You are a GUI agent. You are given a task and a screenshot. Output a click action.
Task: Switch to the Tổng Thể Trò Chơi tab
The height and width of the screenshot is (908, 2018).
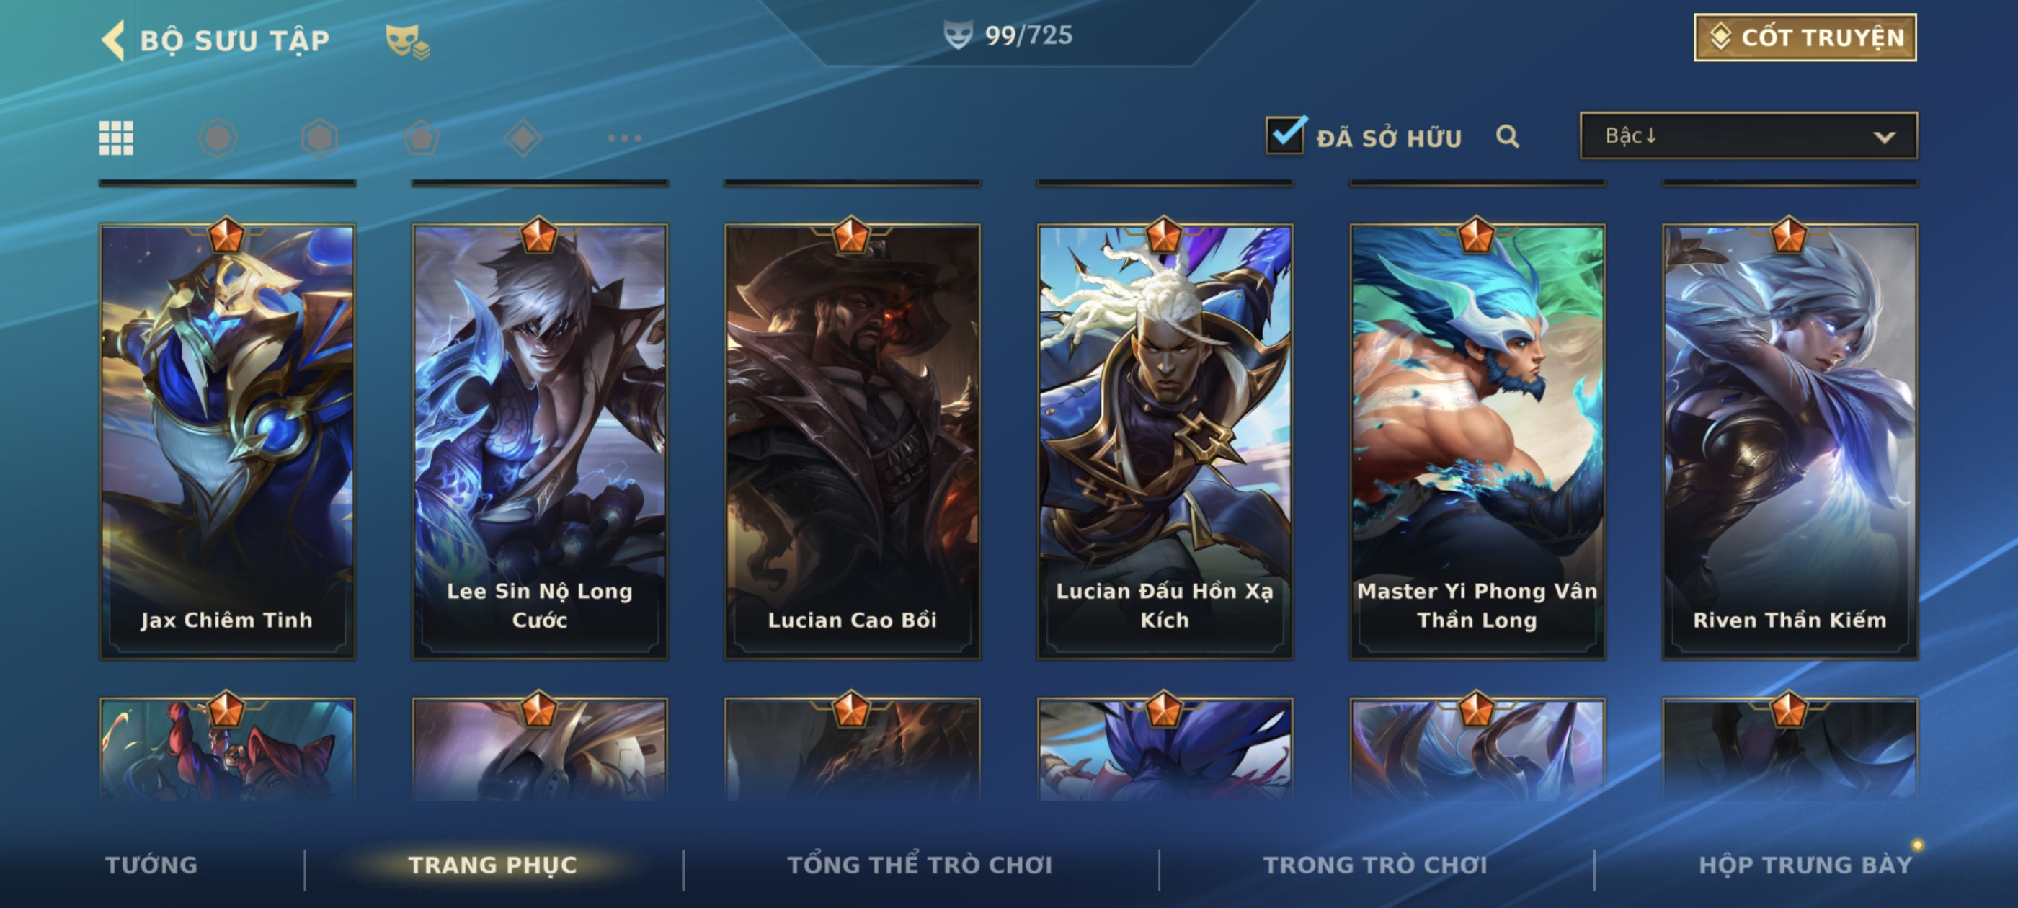[x=920, y=865]
